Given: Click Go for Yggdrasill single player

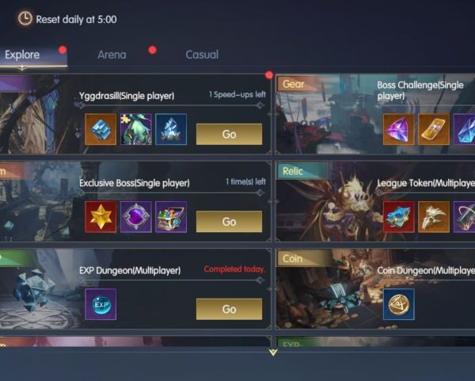Looking at the screenshot, I should point(229,135).
